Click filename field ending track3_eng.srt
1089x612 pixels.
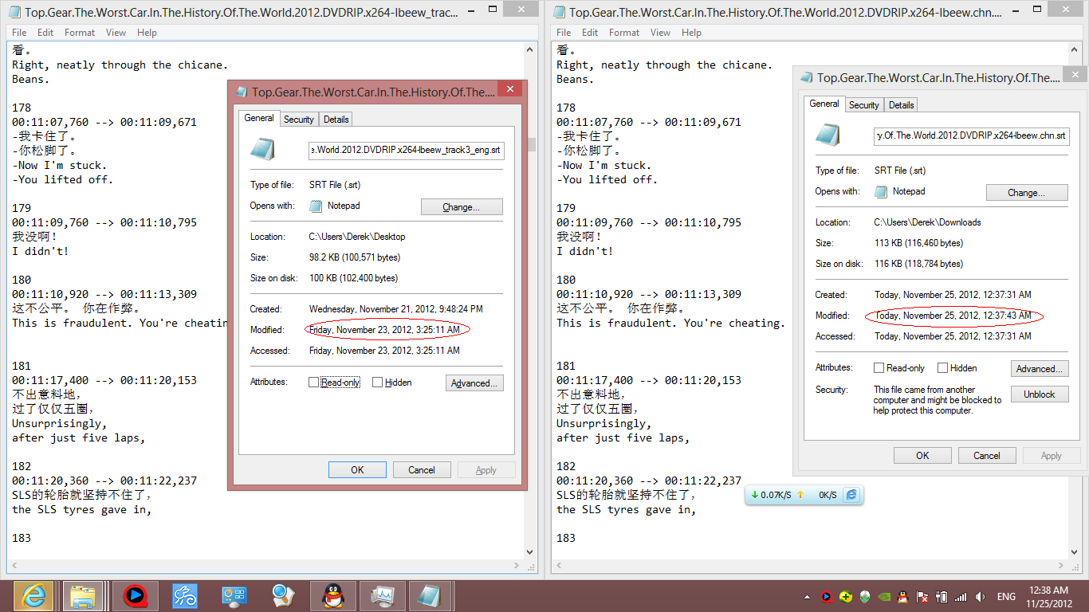point(407,150)
